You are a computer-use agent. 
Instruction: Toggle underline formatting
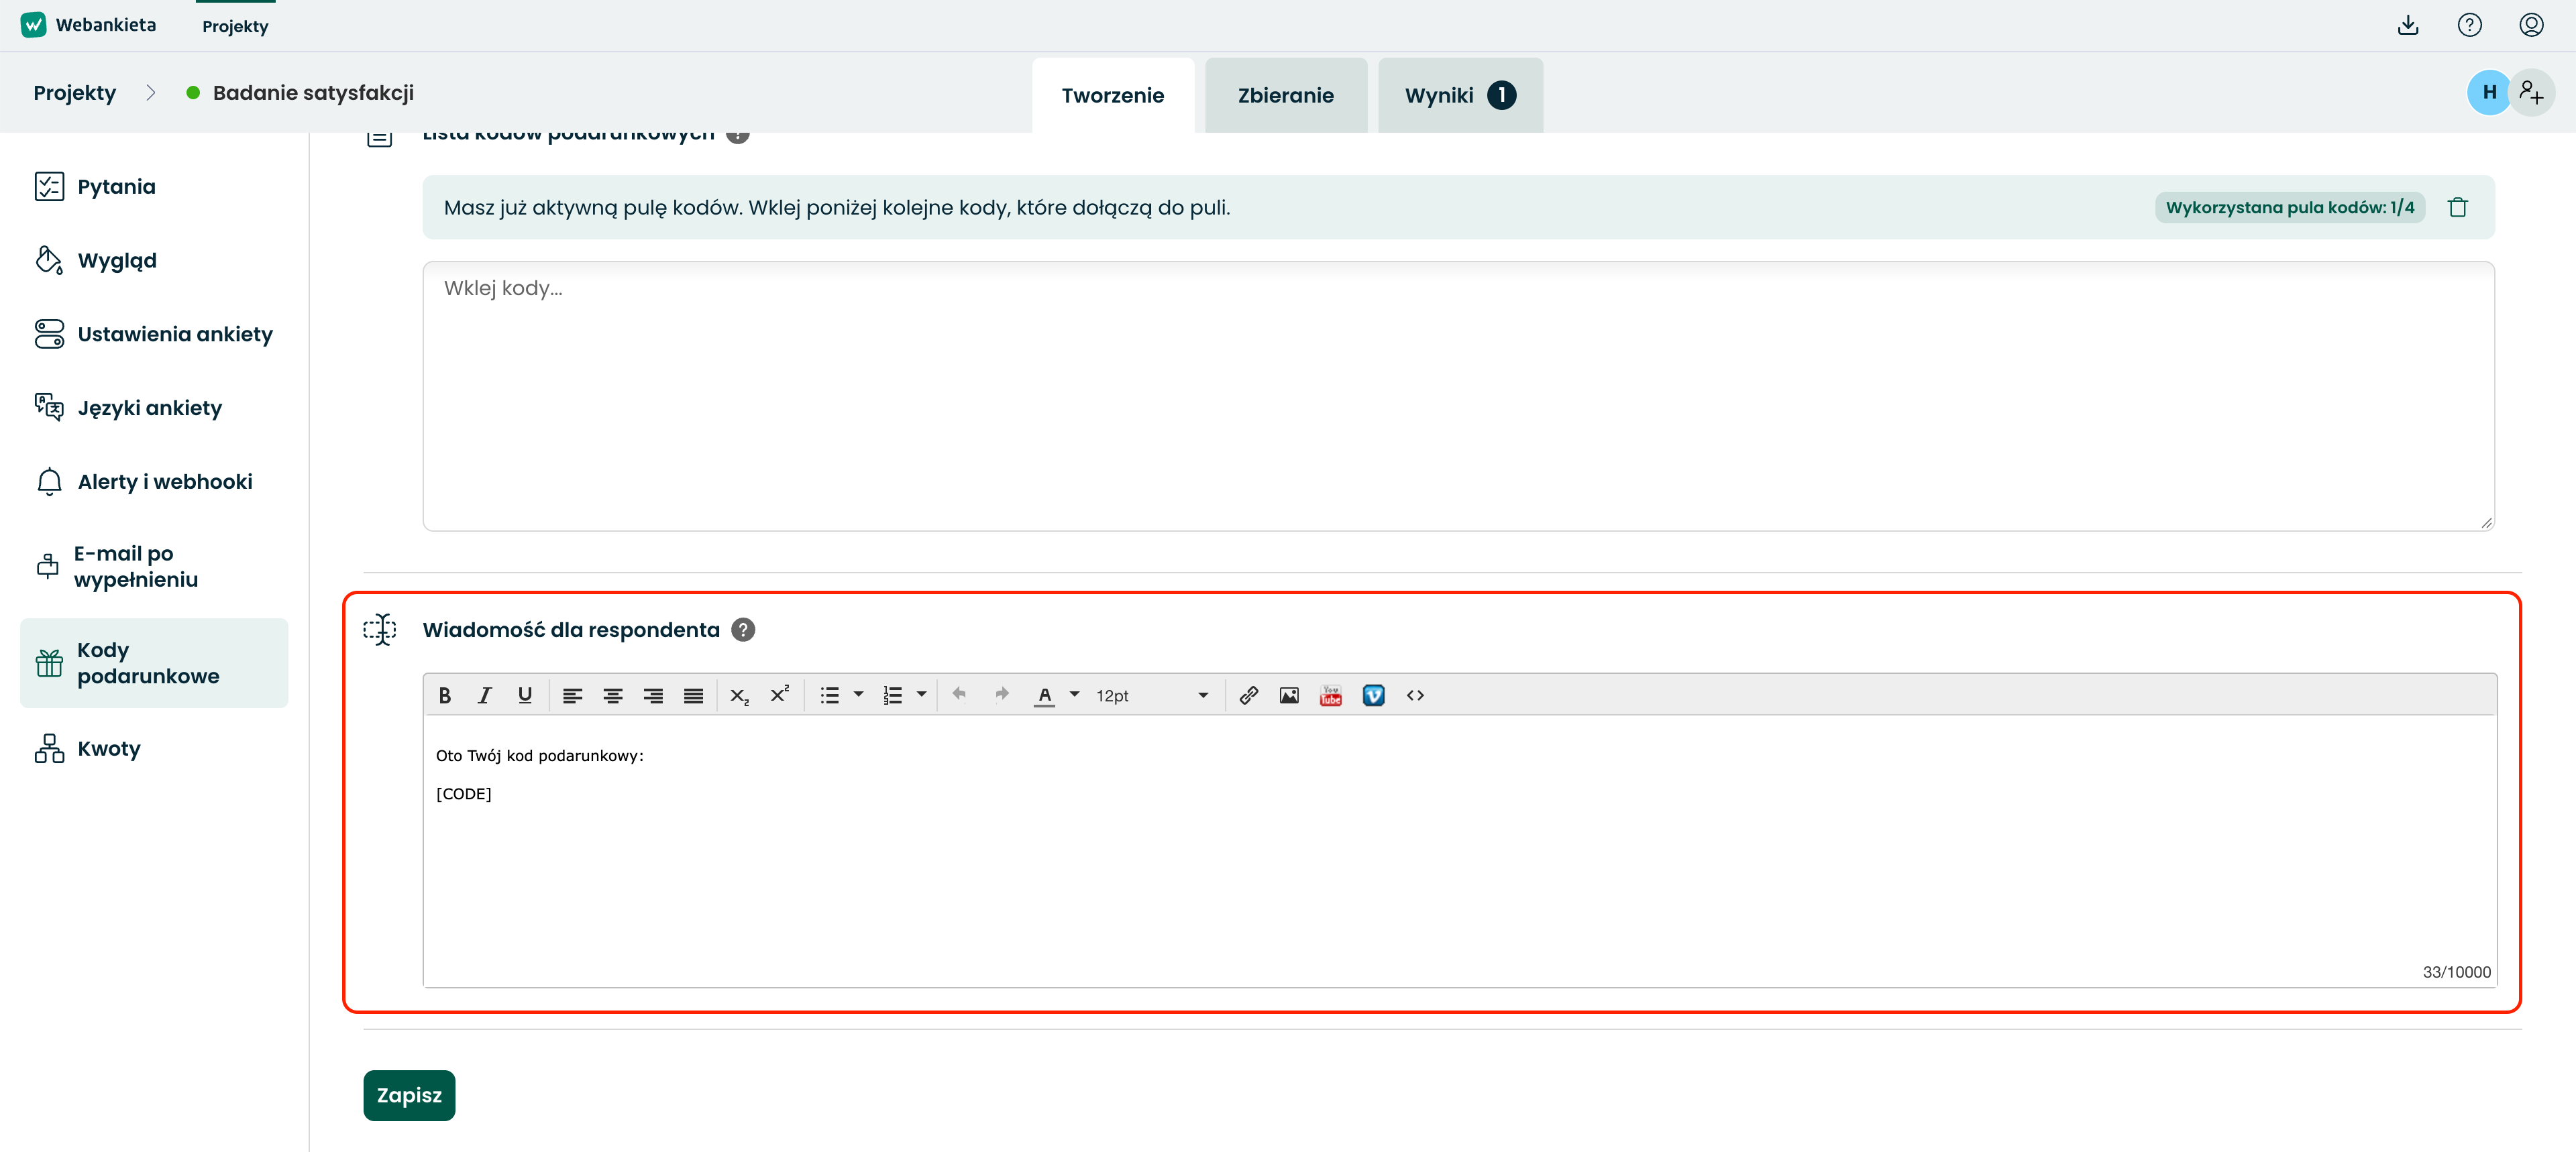click(525, 695)
